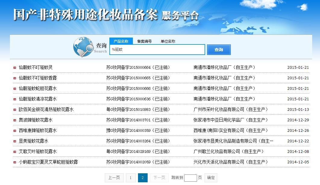Click red arrow icon beside 艾歌艾叶驱蚊花露水
Screen dimensions: 320x185
click(15, 152)
